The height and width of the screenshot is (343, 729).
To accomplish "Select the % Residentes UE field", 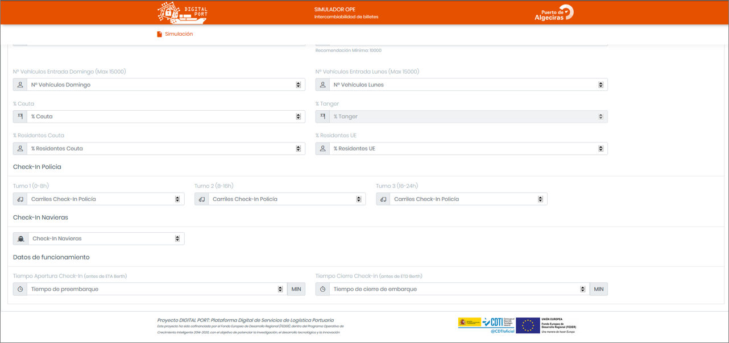I will pyautogui.click(x=469, y=148).
